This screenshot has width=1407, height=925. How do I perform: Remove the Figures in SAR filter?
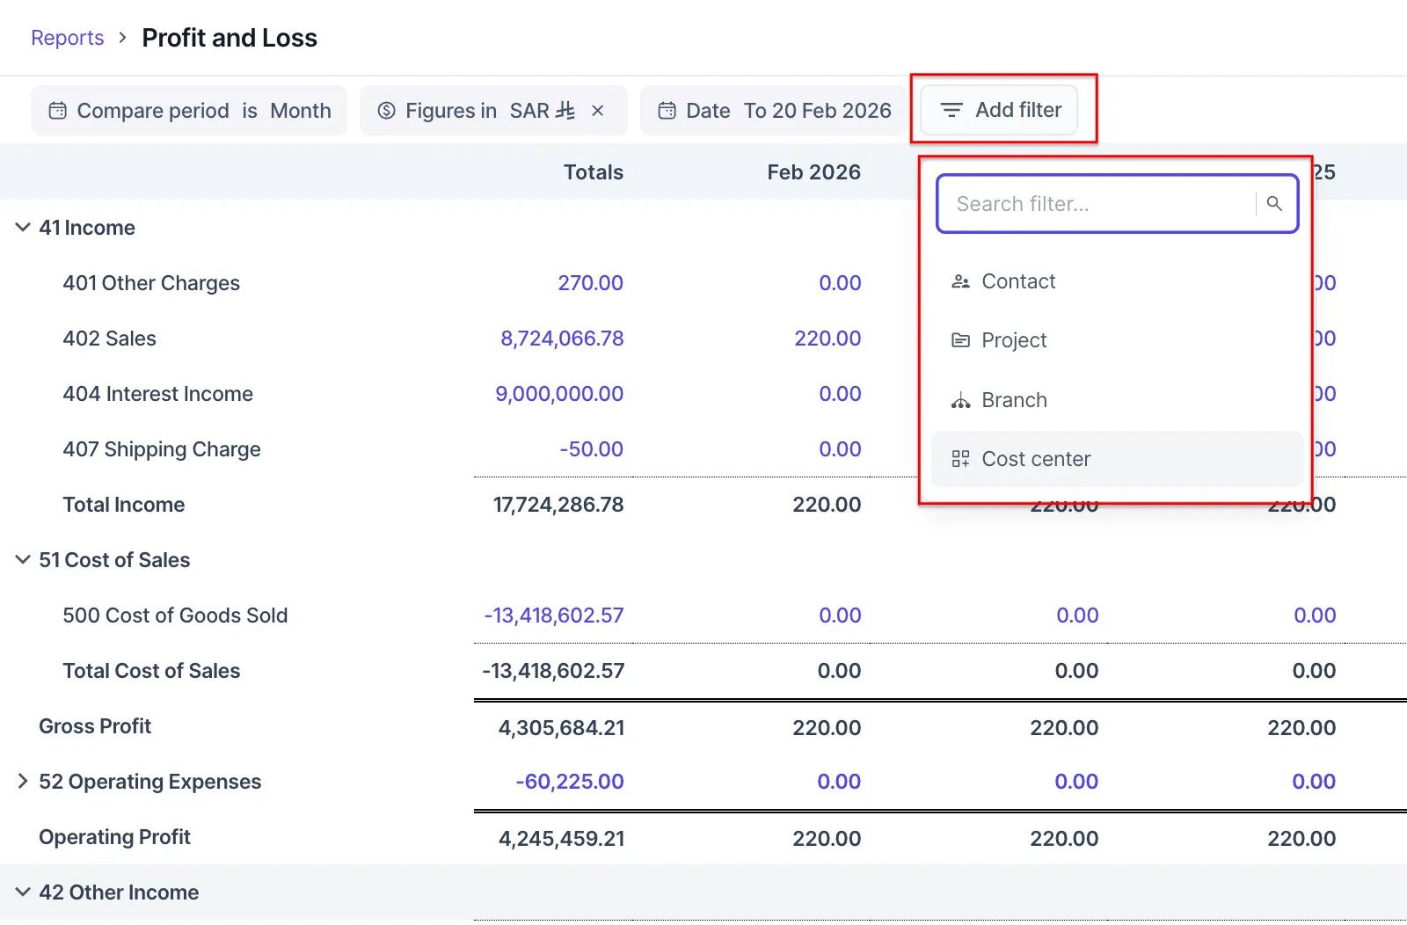(598, 111)
